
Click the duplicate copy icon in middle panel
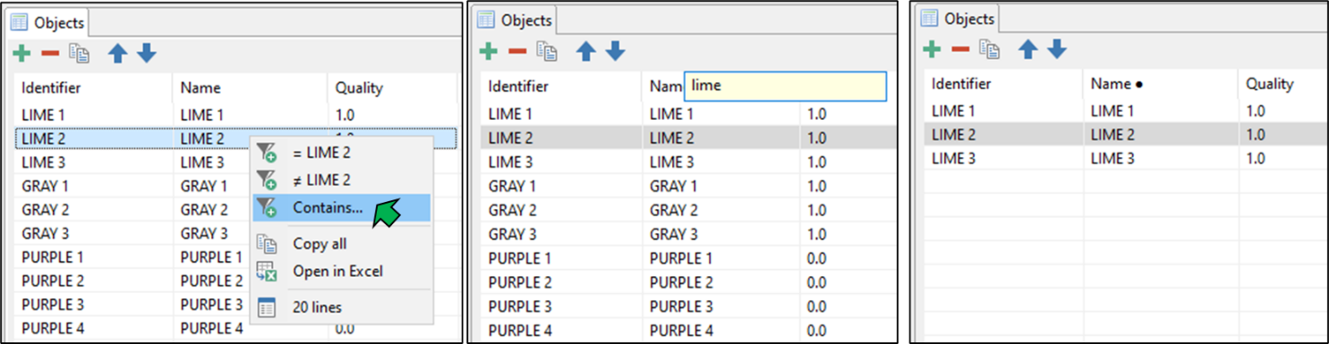[547, 52]
